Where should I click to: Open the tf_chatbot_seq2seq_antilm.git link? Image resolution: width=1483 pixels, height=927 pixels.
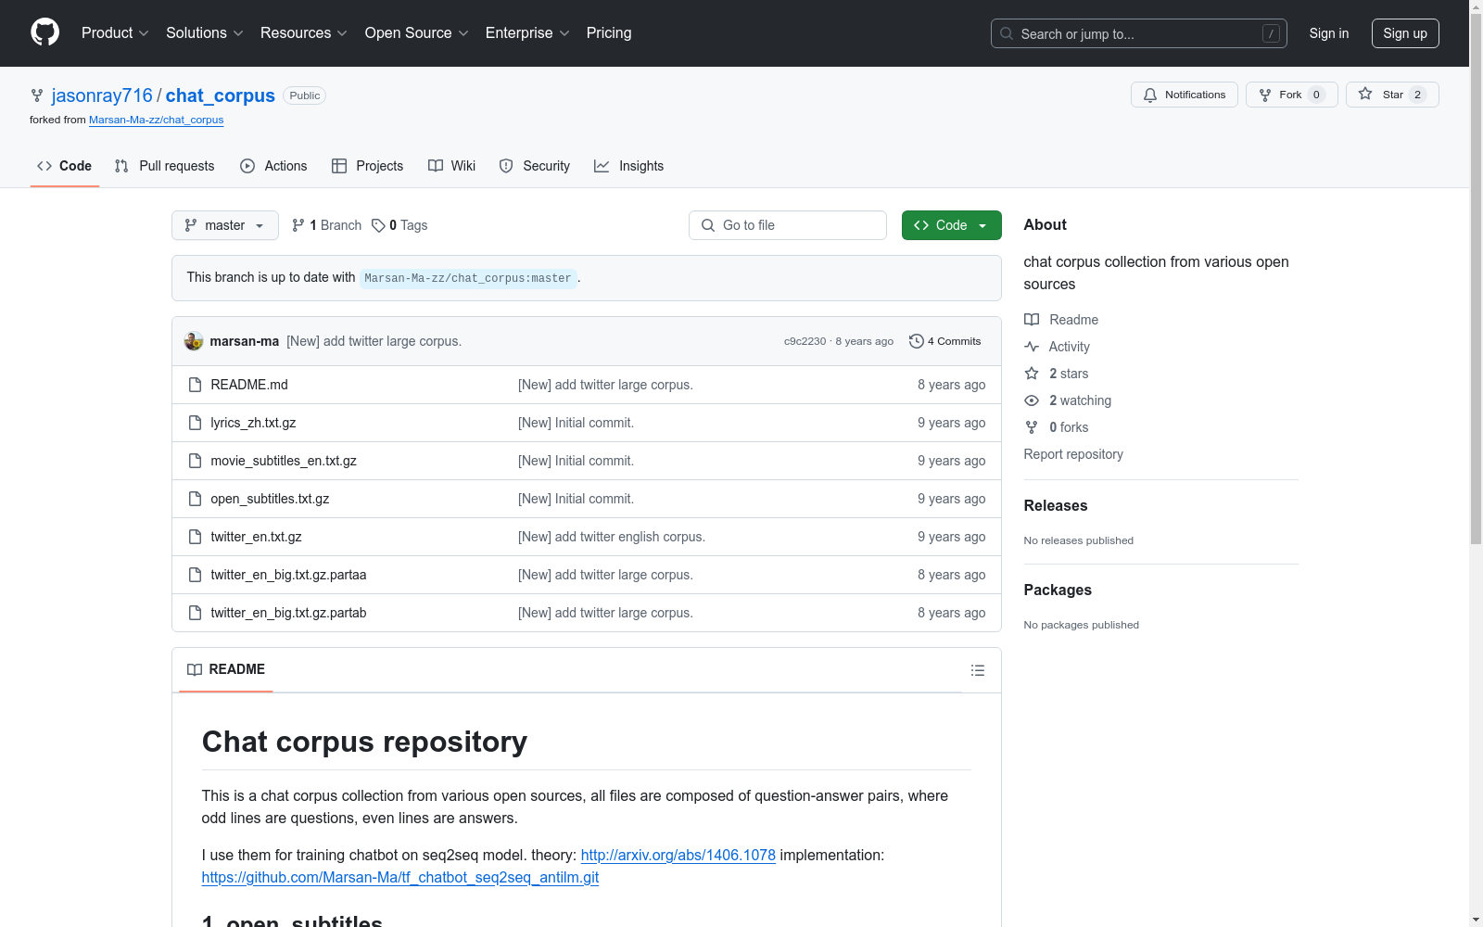(400, 877)
